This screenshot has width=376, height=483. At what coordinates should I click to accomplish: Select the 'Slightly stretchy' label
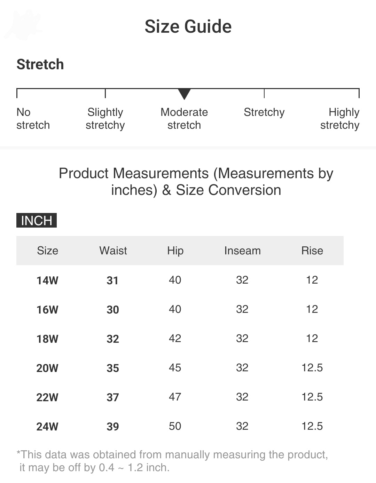[x=105, y=119]
